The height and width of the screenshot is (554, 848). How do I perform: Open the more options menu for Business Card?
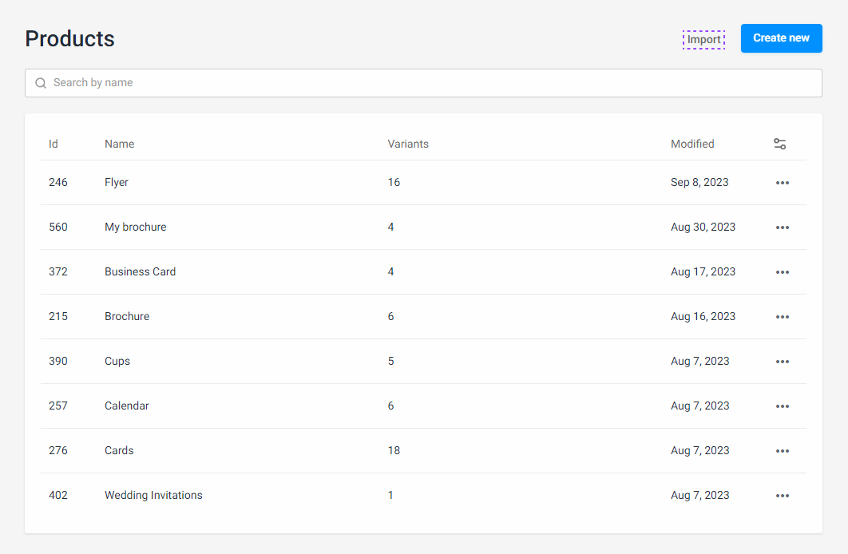click(x=782, y=272)
